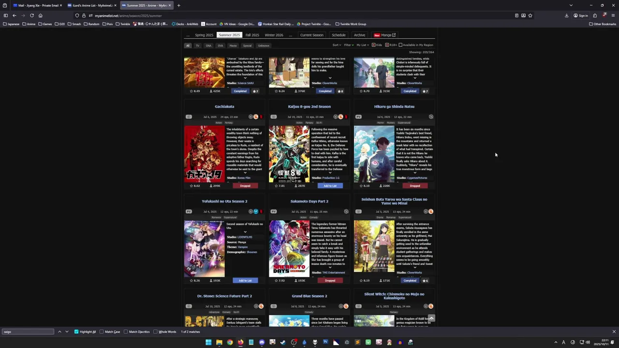Click the star score 7 badge on Dandadan card
The width and height of the screenshot is (619, 348).
tap(255, 91)
